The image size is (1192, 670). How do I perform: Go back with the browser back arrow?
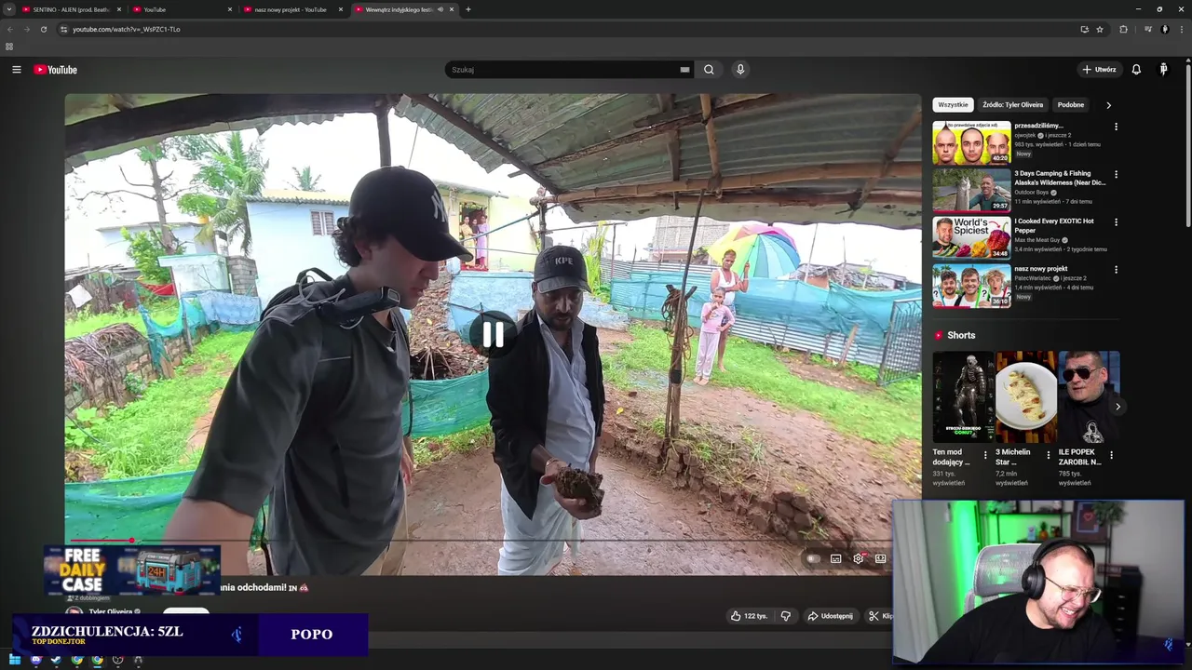(x=10, y=29)
